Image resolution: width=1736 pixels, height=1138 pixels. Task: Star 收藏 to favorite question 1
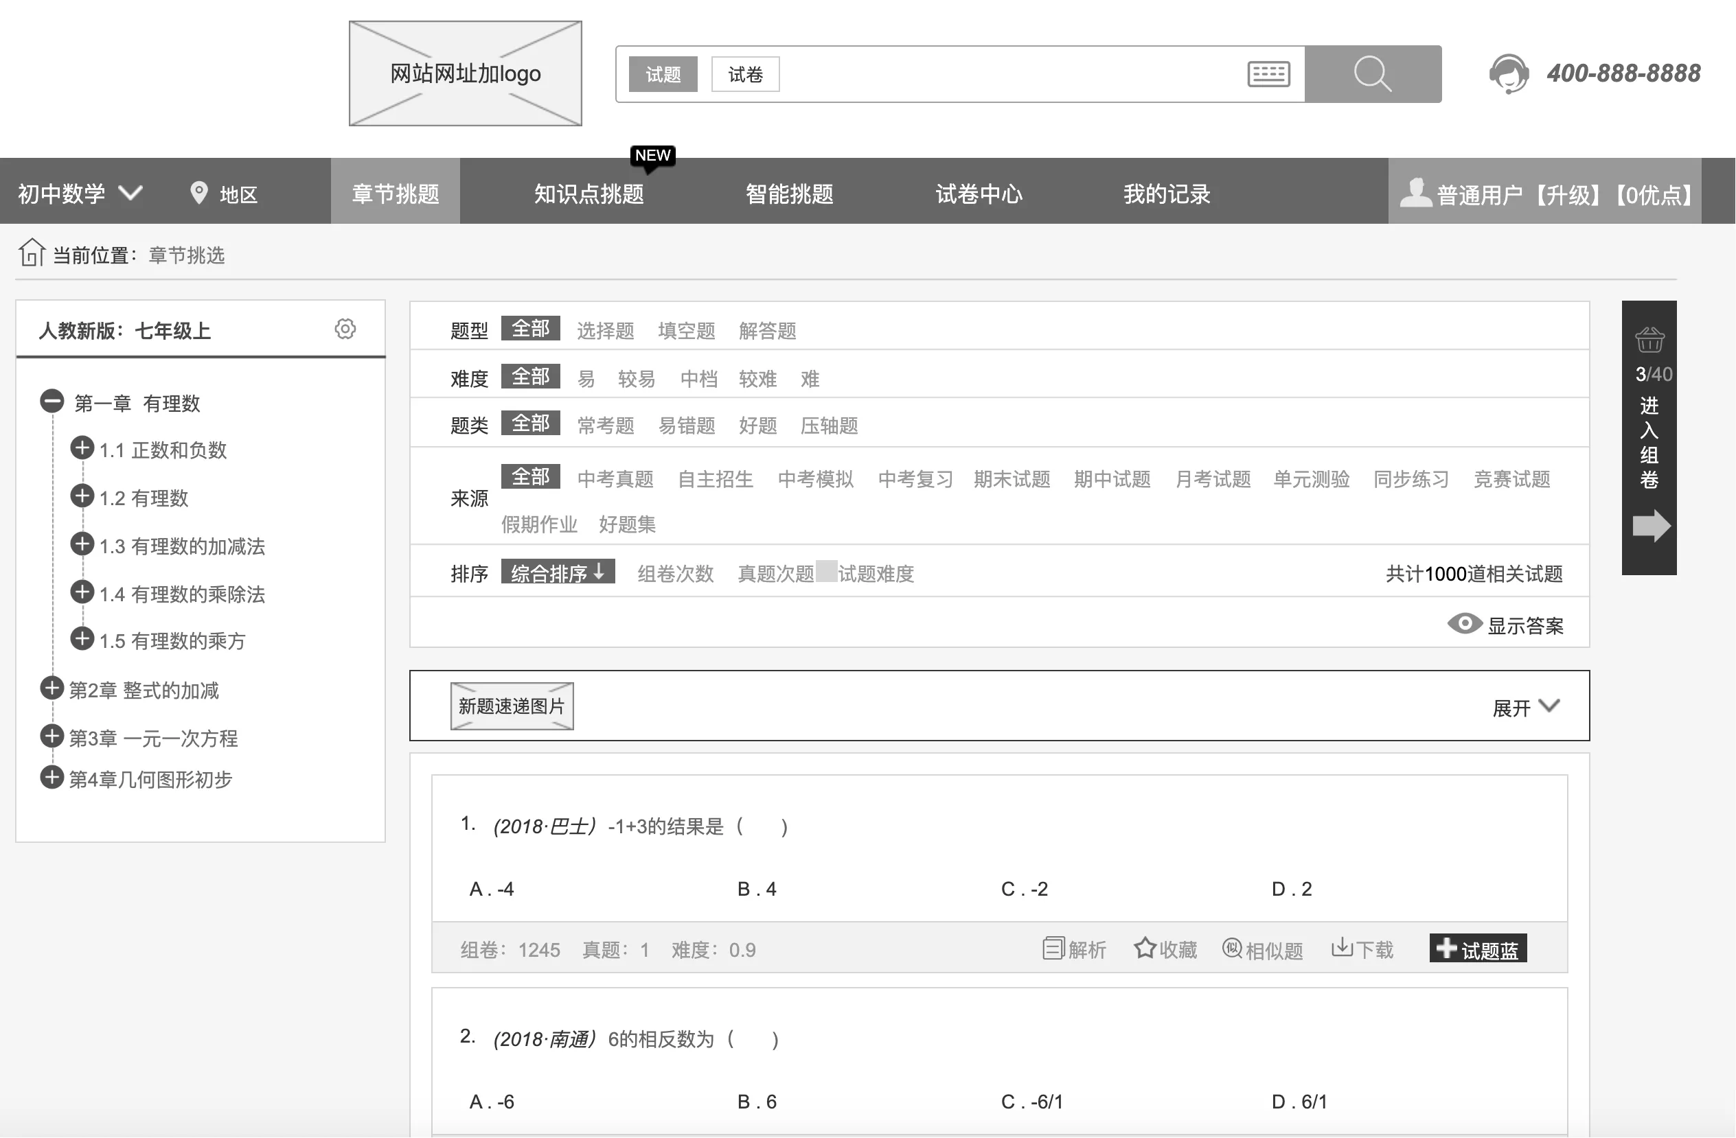[x=1164, y=949]
